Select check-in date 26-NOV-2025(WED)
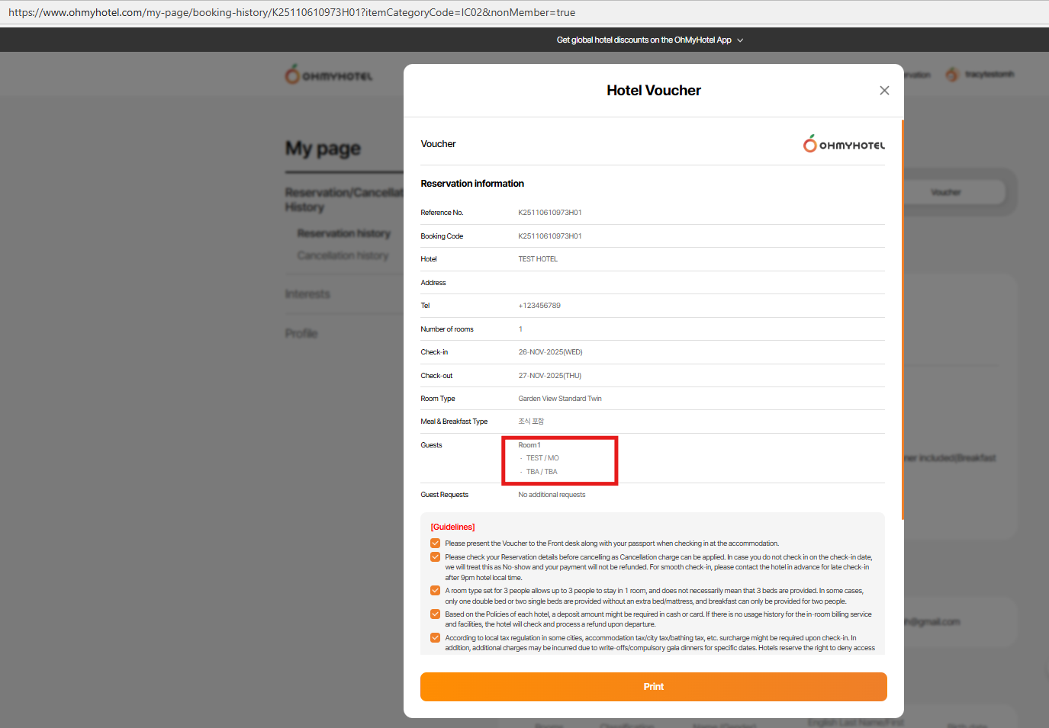 (x=550, y=352)
